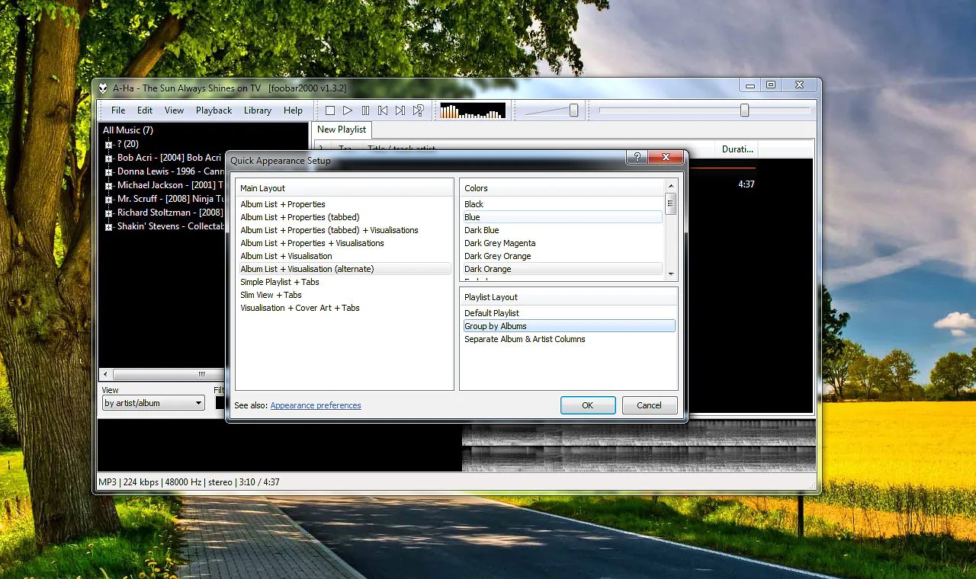Confirm with the OK button

587,405
